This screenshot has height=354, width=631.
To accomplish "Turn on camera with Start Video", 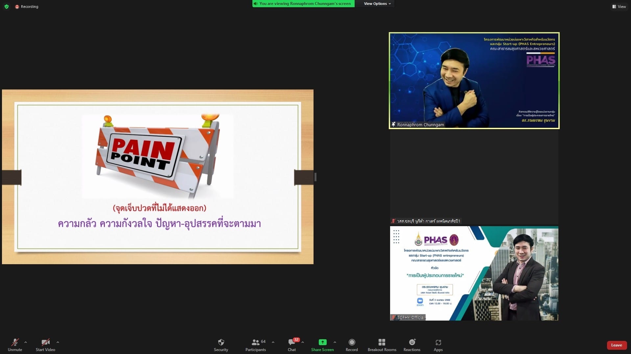I will pos(45,345).
